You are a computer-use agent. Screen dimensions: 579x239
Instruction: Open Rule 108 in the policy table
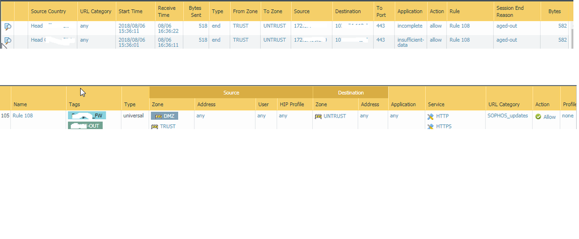pos(23,116)
